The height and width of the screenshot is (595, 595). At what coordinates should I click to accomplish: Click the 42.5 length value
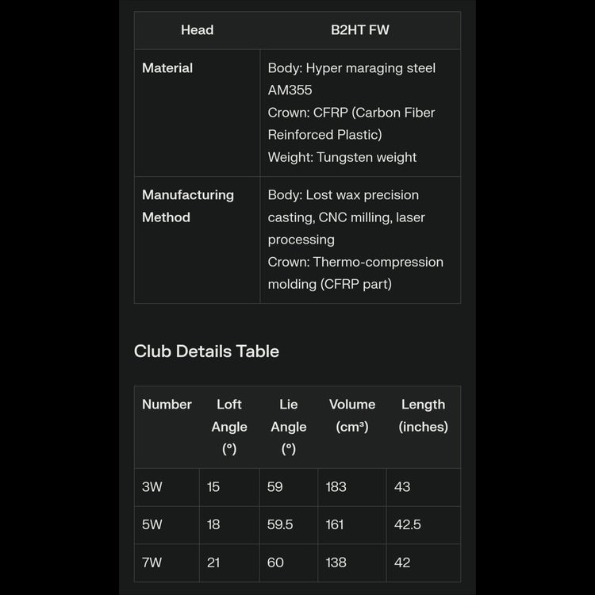point(408,525)
